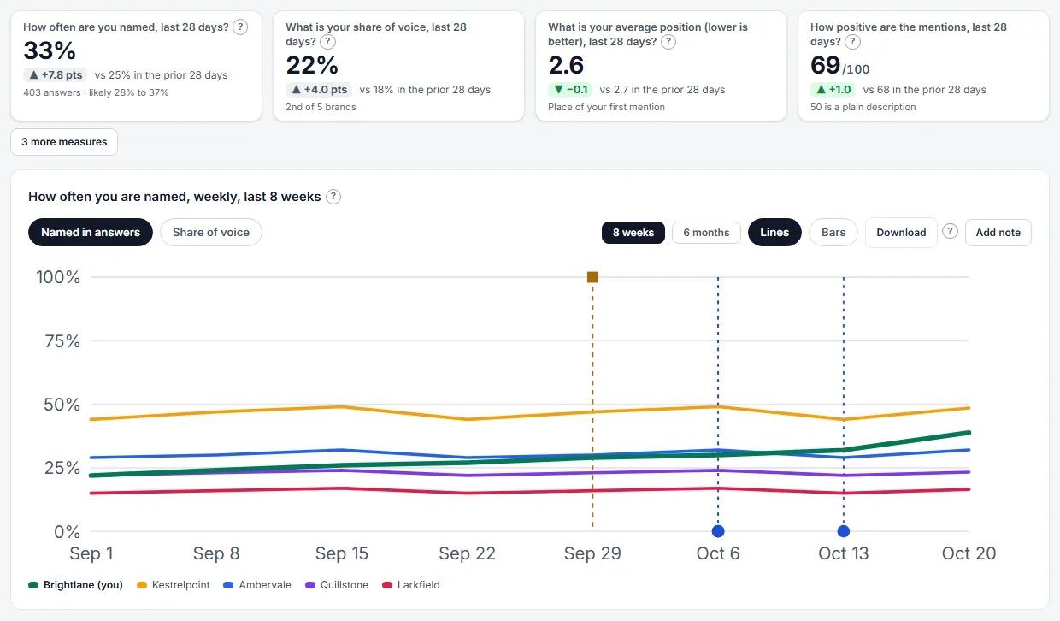Click the '−0.1' change badge
Screen dimensions: 1060x621
coord(571,89)
